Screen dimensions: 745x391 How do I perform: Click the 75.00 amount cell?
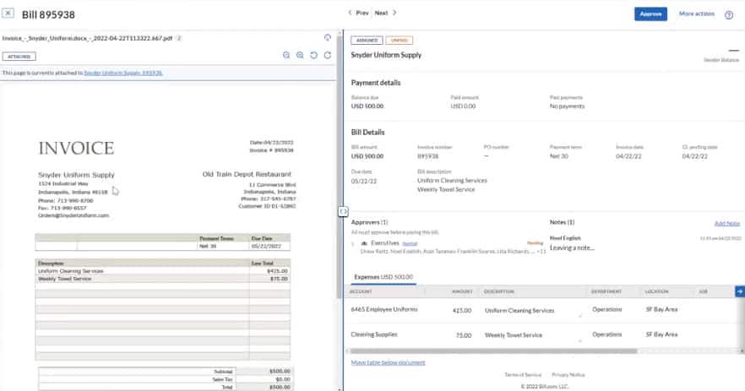464,335
